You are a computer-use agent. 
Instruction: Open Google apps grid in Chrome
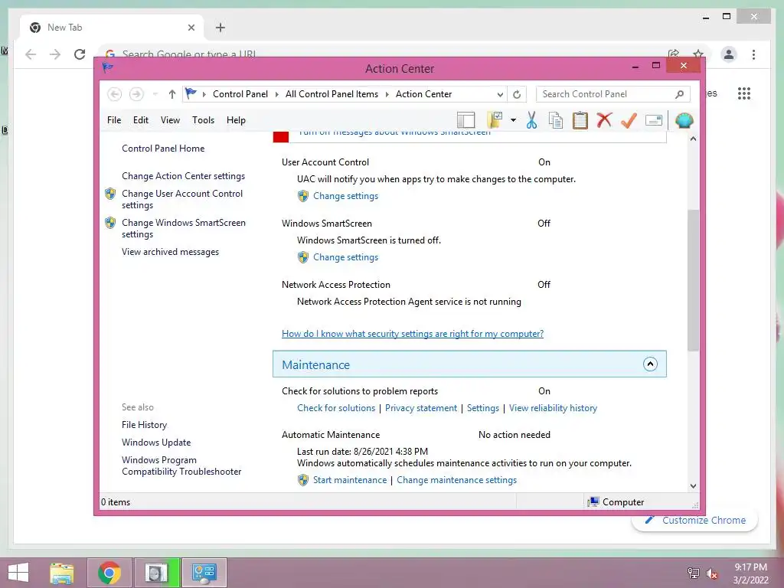click(x=744, y=93)
